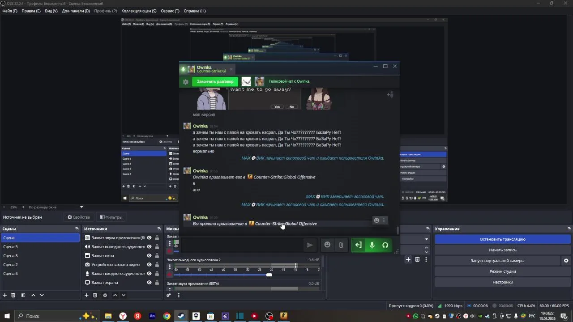
Task: Open Правка menu
Action: pyautogui.click(x=31, y=11)
